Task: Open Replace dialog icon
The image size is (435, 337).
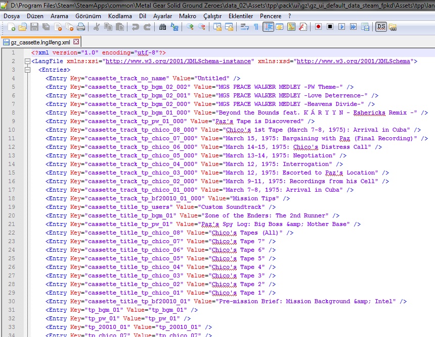Action: pyautogui.click(x=174, y=27)
